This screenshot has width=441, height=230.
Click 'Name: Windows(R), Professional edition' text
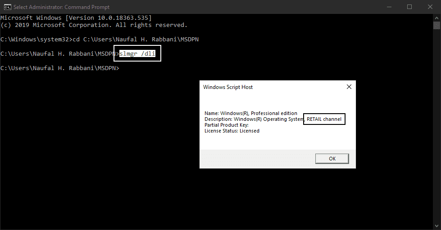[250, 113]
